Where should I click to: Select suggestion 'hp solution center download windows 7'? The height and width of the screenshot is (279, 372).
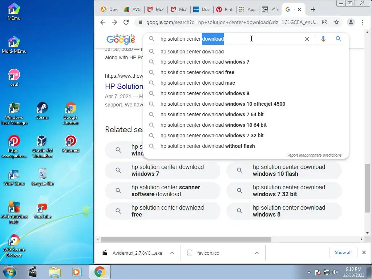click(x=246, y=62)
